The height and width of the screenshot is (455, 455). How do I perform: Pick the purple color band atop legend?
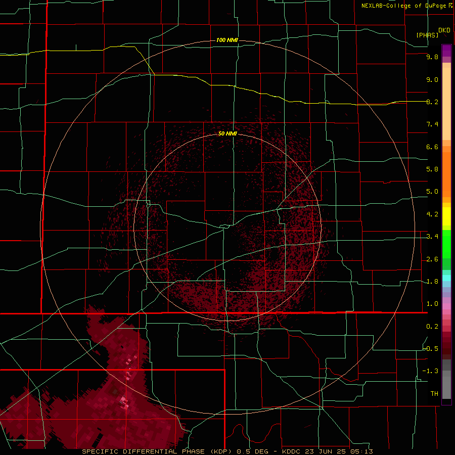coord(446,51)
